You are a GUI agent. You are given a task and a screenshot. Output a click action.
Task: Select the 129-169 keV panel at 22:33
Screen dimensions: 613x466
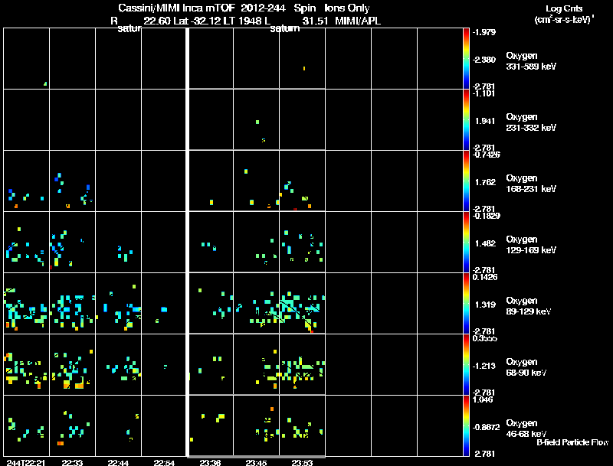[72, 242]
